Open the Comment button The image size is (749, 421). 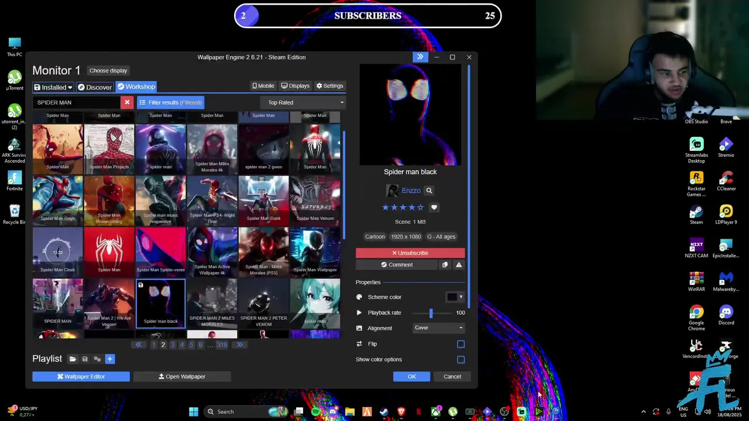(397, 265)
